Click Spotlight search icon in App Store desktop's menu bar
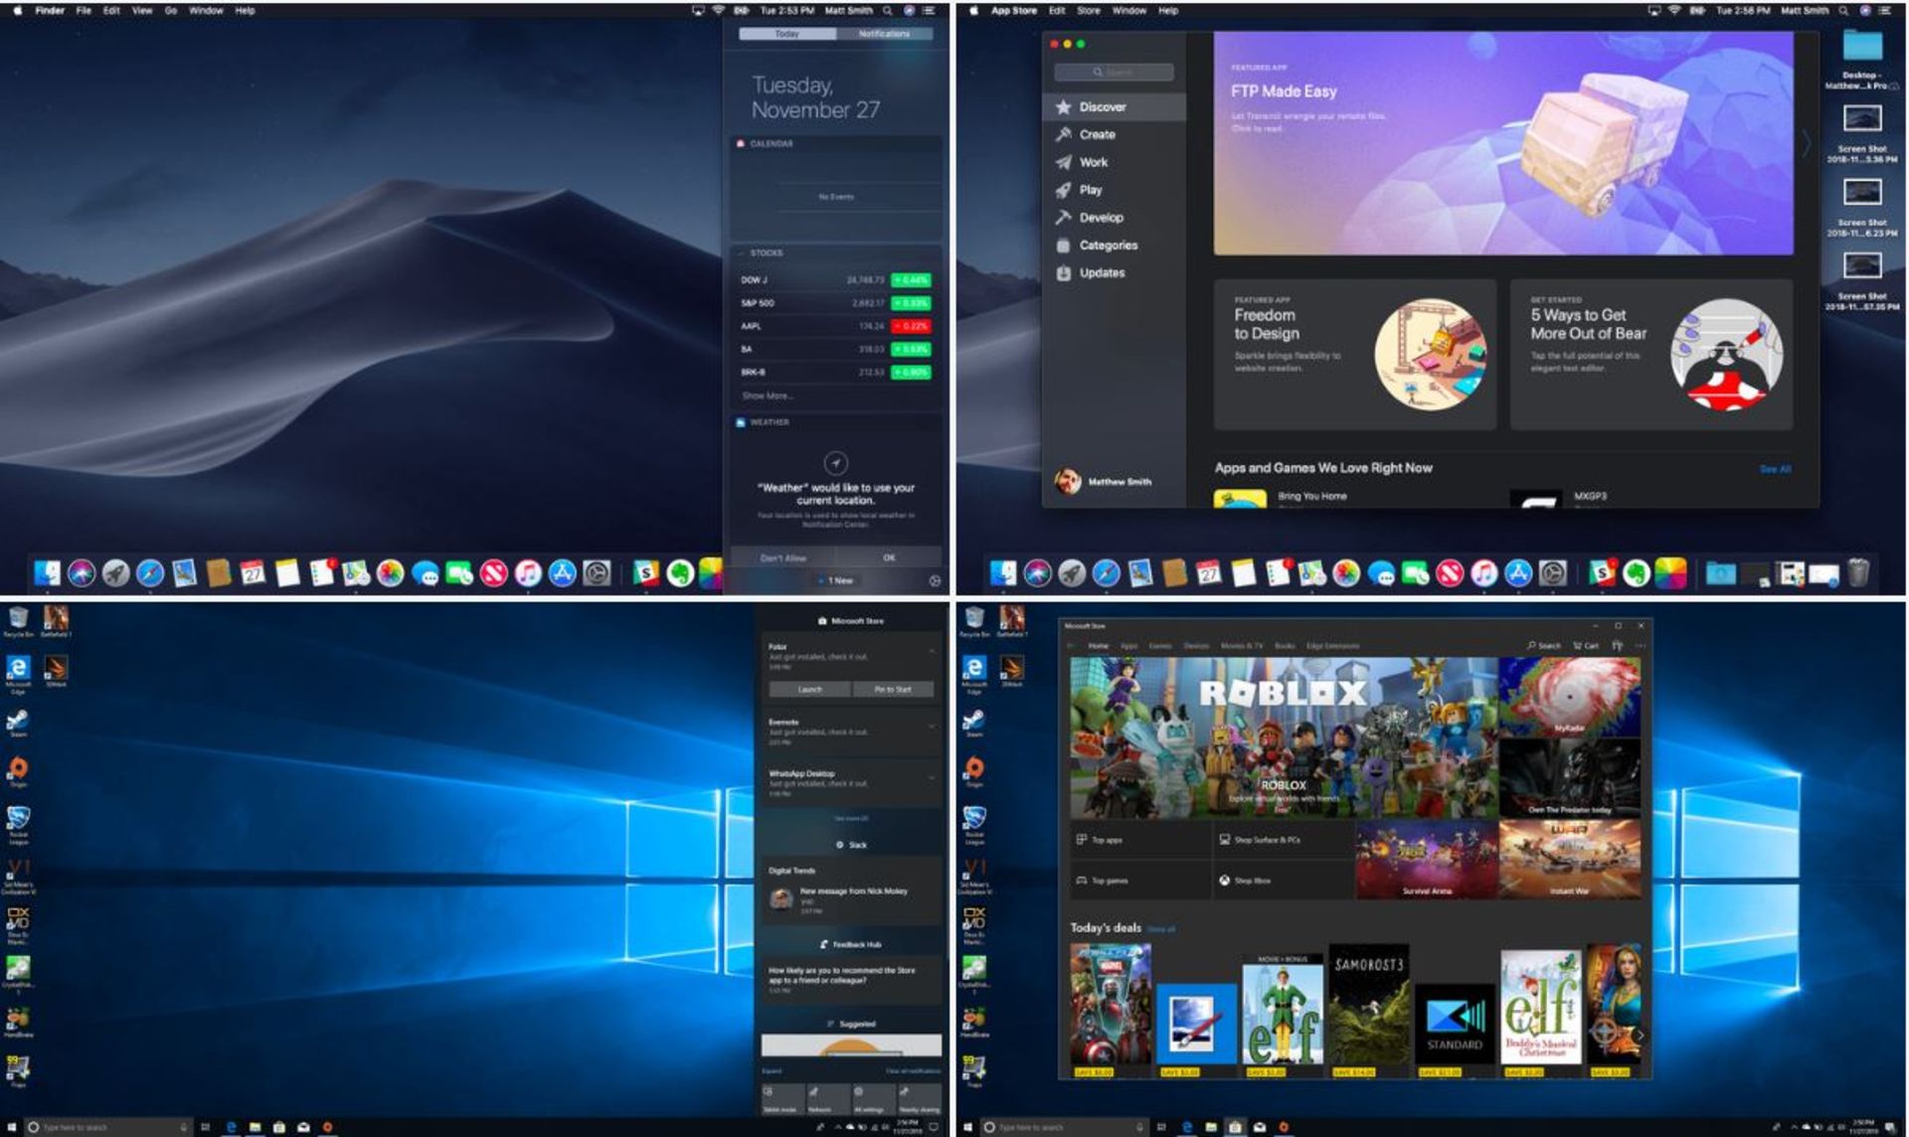Image resolution: width=1909 pixels, height=1137 pixels. (x=1843, y=10)
